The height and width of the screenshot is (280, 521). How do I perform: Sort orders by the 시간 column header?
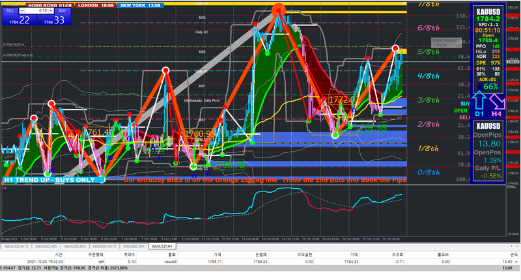(x=59, y=255)
